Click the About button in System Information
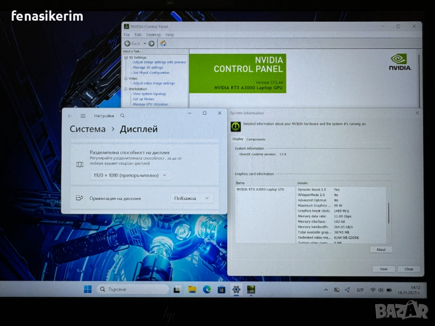This screenshot has width=435, height=326. click(381, 249)
